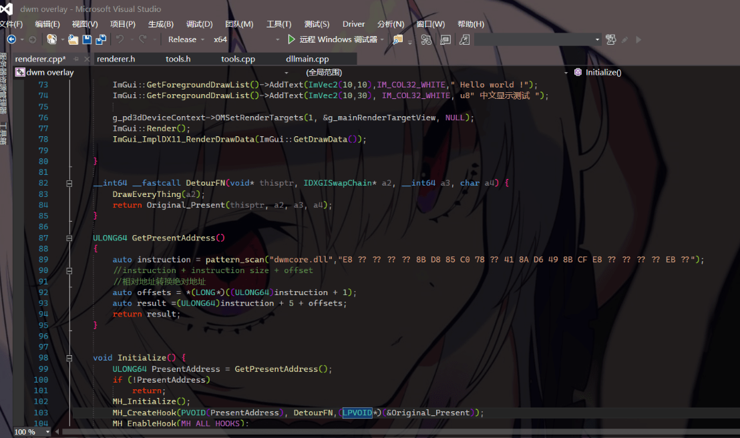This screenshot has width=740, height=438.
Task: Save the current file with the disk icon
Action: point(87,39)
